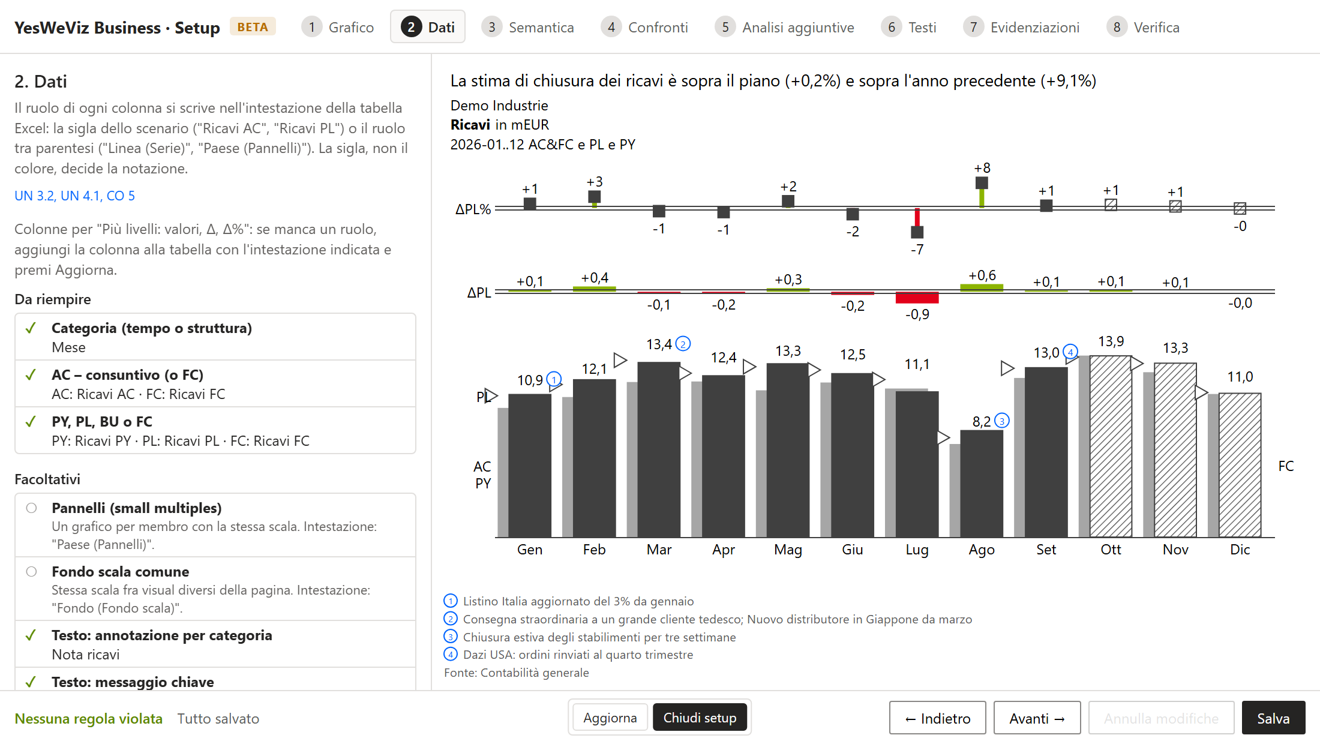Open the UN 3.2, UN 4.1, CO 5 link
Viewport: 1320px width, 744px height.
click(x=75, y=196)
